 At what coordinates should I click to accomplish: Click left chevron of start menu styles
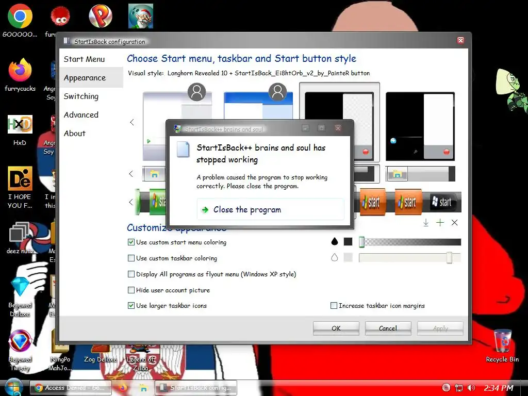click(132, 122)
